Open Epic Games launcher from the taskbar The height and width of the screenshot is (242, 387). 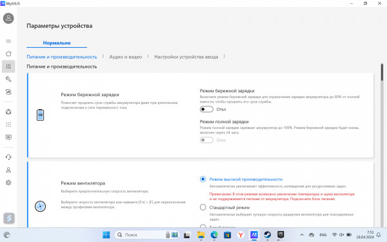click(x=281, y=235)
